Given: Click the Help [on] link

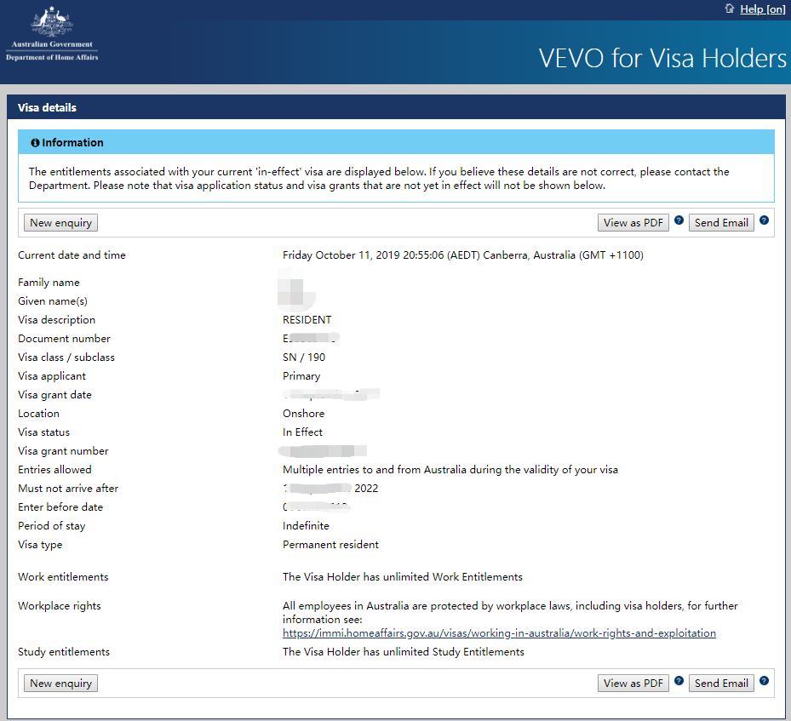Looking at the screenshot, I should point(762,9).
